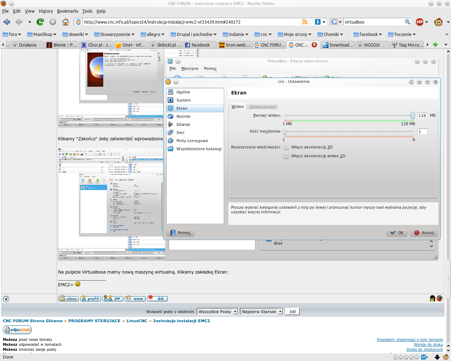
Task: Close the active CNC tab
Action: click(314, 44)
